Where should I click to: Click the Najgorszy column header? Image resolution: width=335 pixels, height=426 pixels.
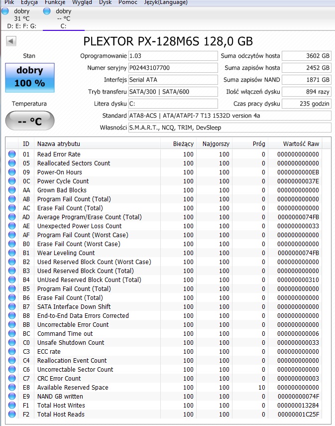coord(215,143)
